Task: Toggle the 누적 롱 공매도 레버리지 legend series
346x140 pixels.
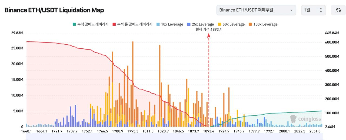Action: [132, 24]
